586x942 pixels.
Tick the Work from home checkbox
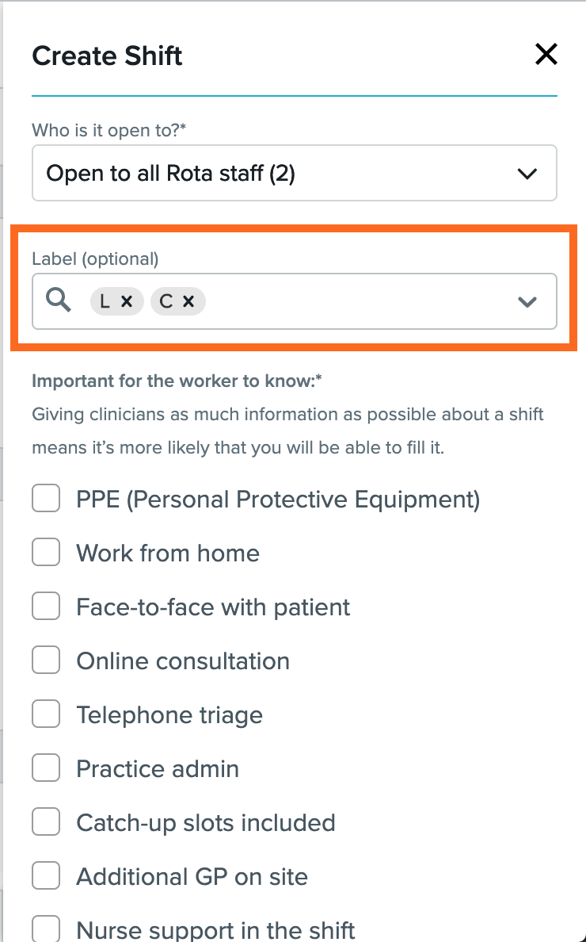click(46, 552)
